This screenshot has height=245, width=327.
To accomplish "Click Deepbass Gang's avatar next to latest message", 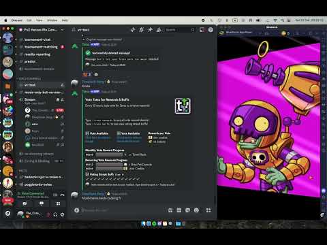I will coord(75,195).
